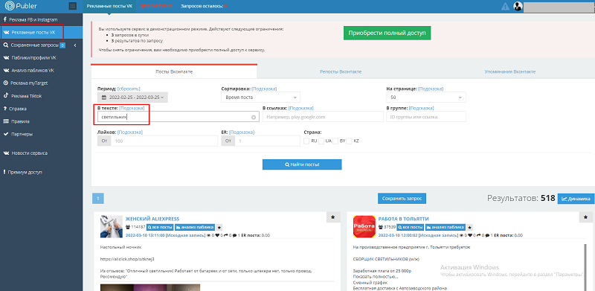Click the Подсказка link next to В тексте
595x291 pixels.
click(132, 108)
